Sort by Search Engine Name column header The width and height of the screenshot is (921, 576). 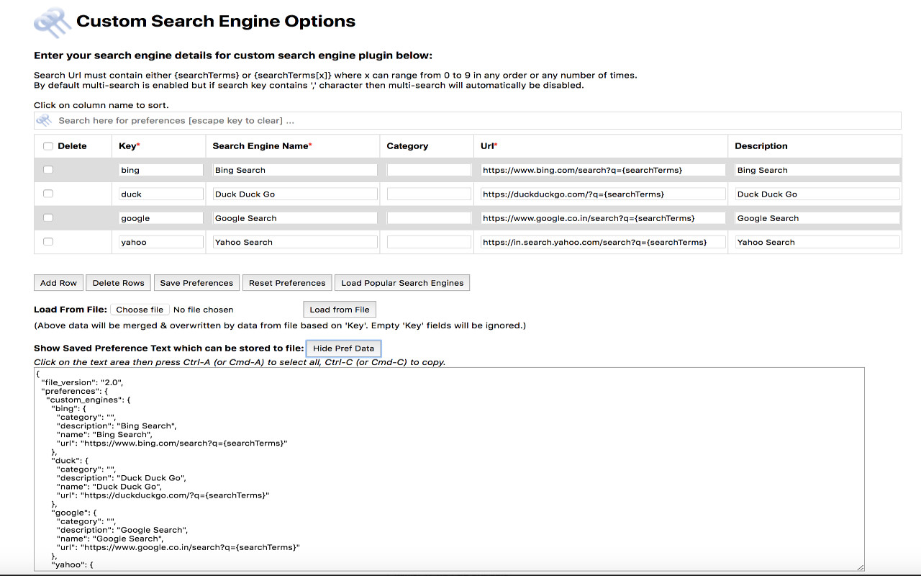coord(262,146)
